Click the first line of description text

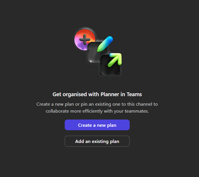tap(97, 104)
